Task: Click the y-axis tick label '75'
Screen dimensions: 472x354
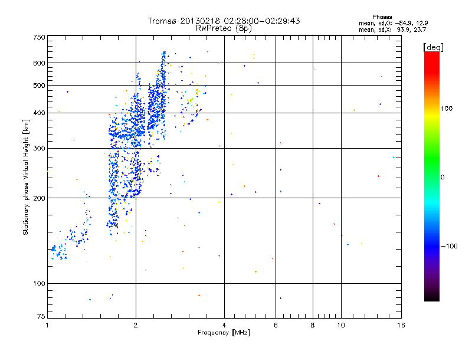Action: [x=41, y=316]
